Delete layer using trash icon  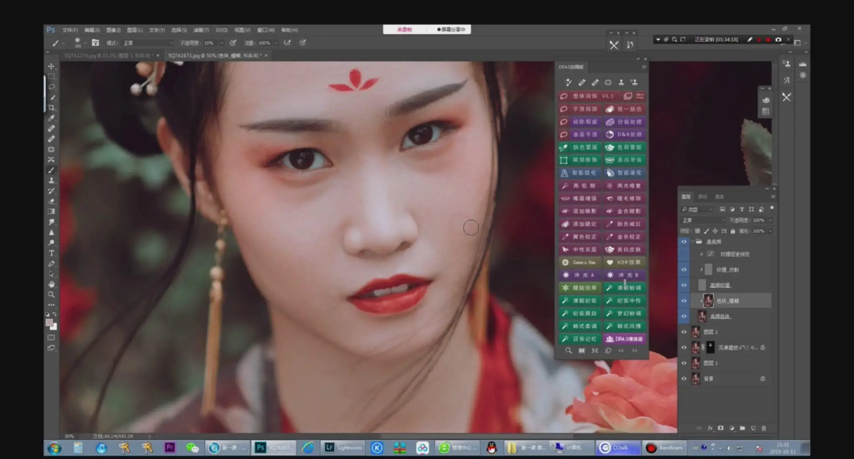click(x=764, y=428)
